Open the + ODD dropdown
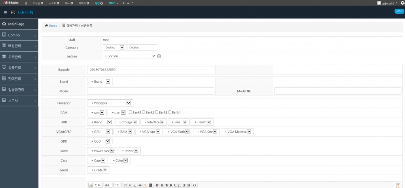The width and height of the screenshot is (405, 188). pos(100,141)
